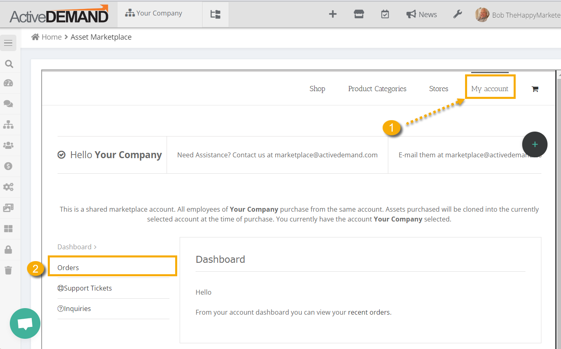The width and height of the screenshot is (561, 349).
Task: Click Bob's user avatar picture
Action: [482, 15]
